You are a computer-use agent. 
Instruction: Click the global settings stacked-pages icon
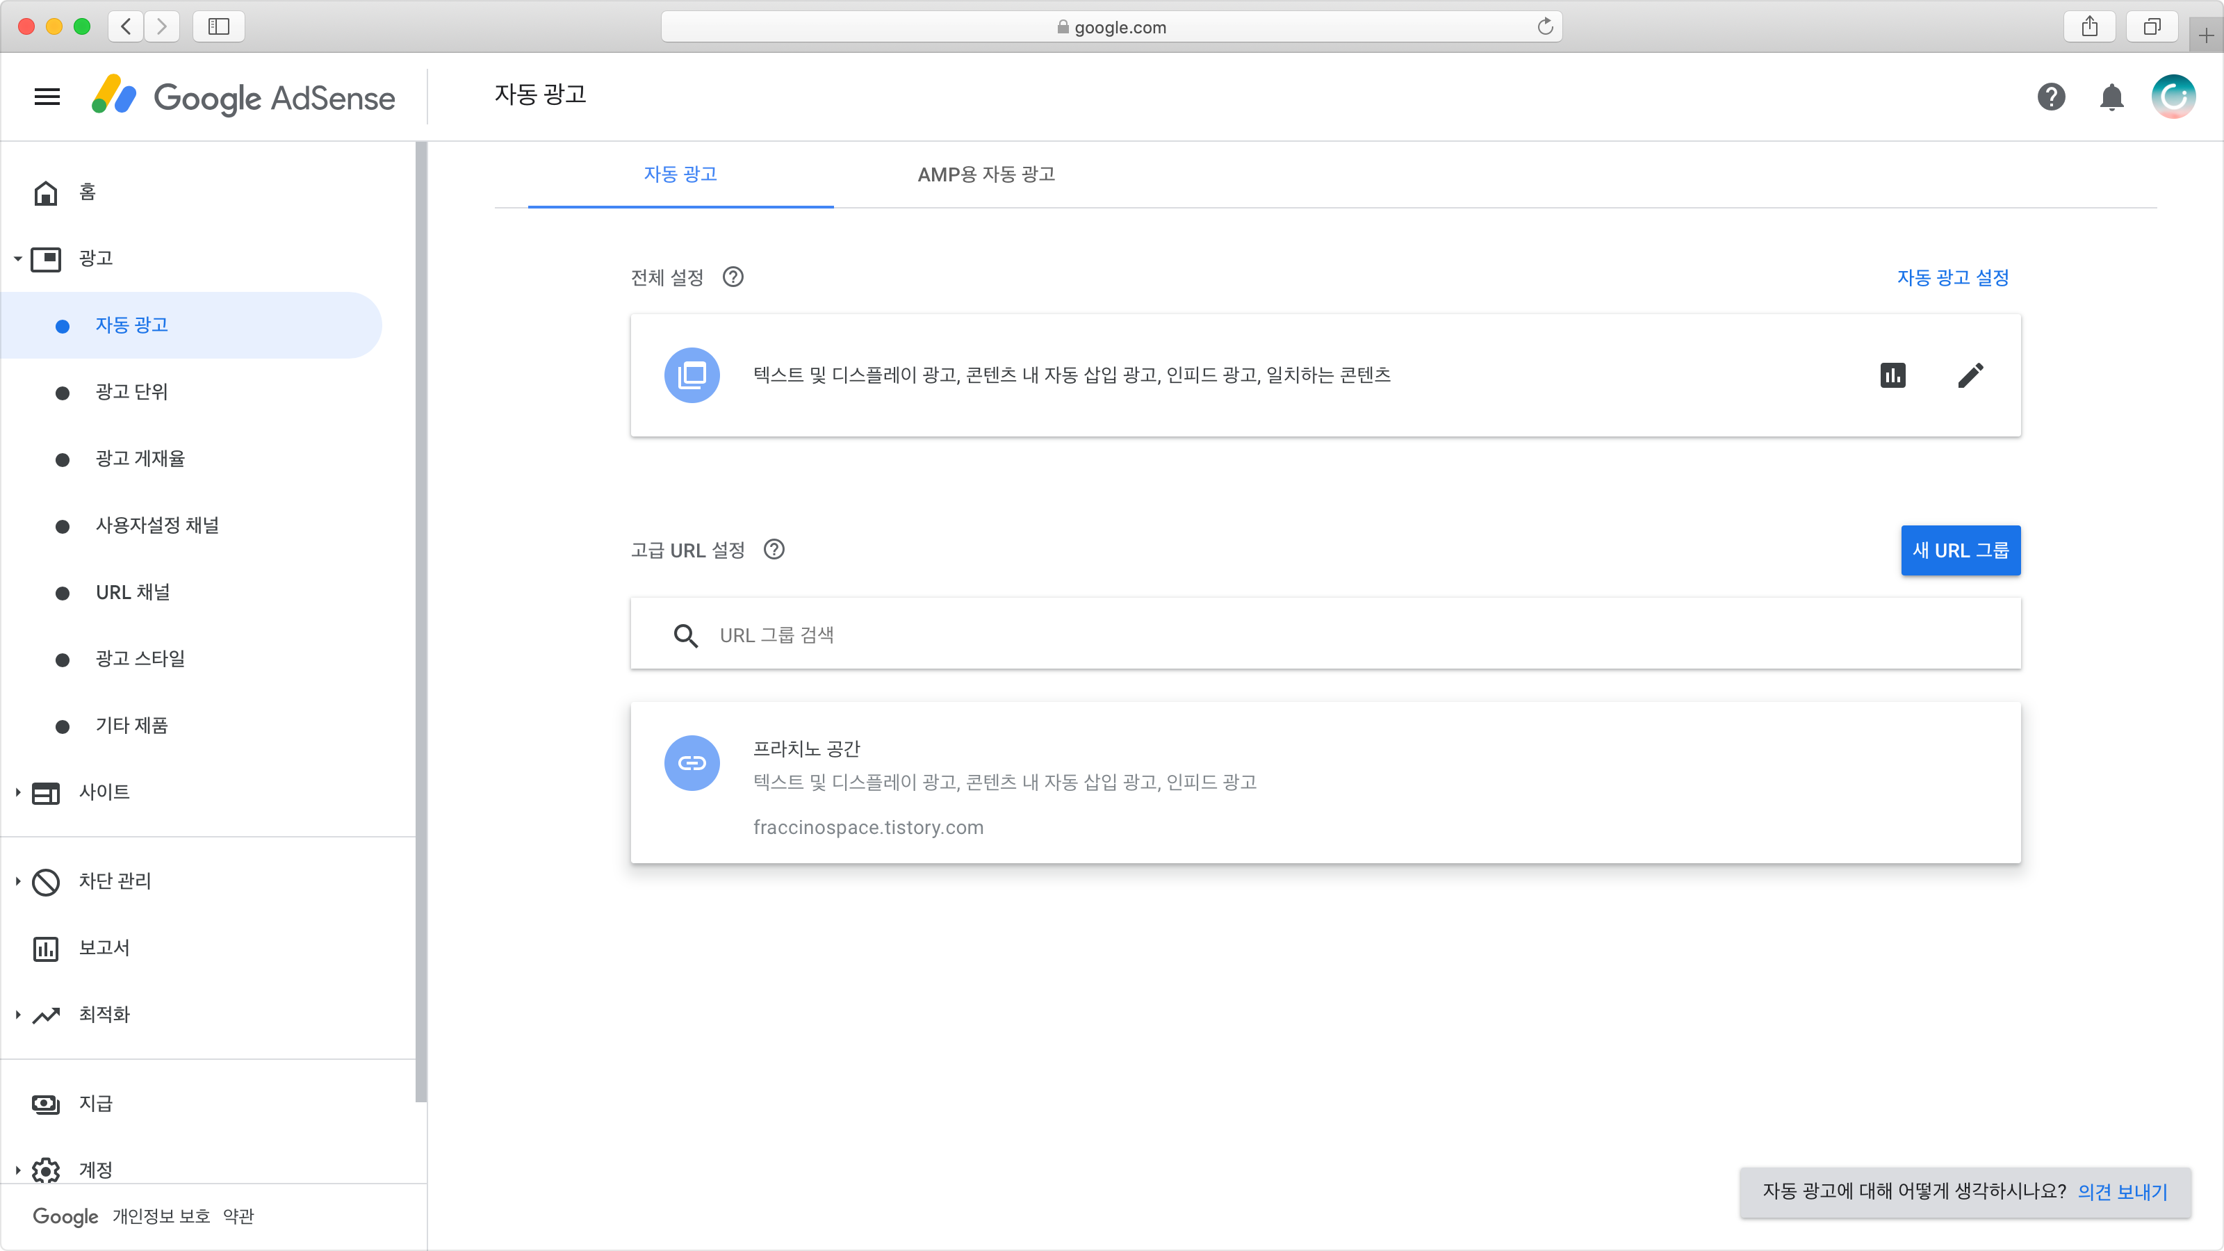[692, 375]
